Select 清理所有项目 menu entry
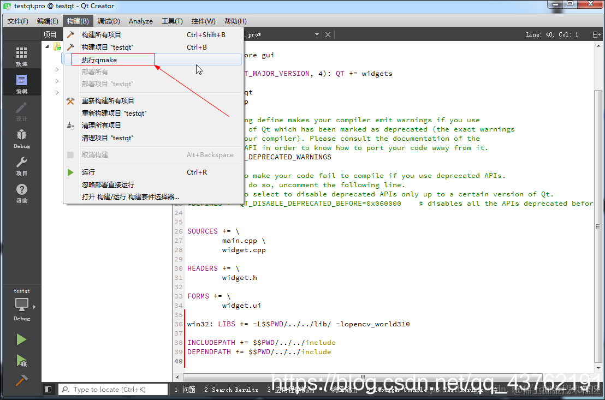Viewport: 605px width, 400px height. [x=153, y=126]
